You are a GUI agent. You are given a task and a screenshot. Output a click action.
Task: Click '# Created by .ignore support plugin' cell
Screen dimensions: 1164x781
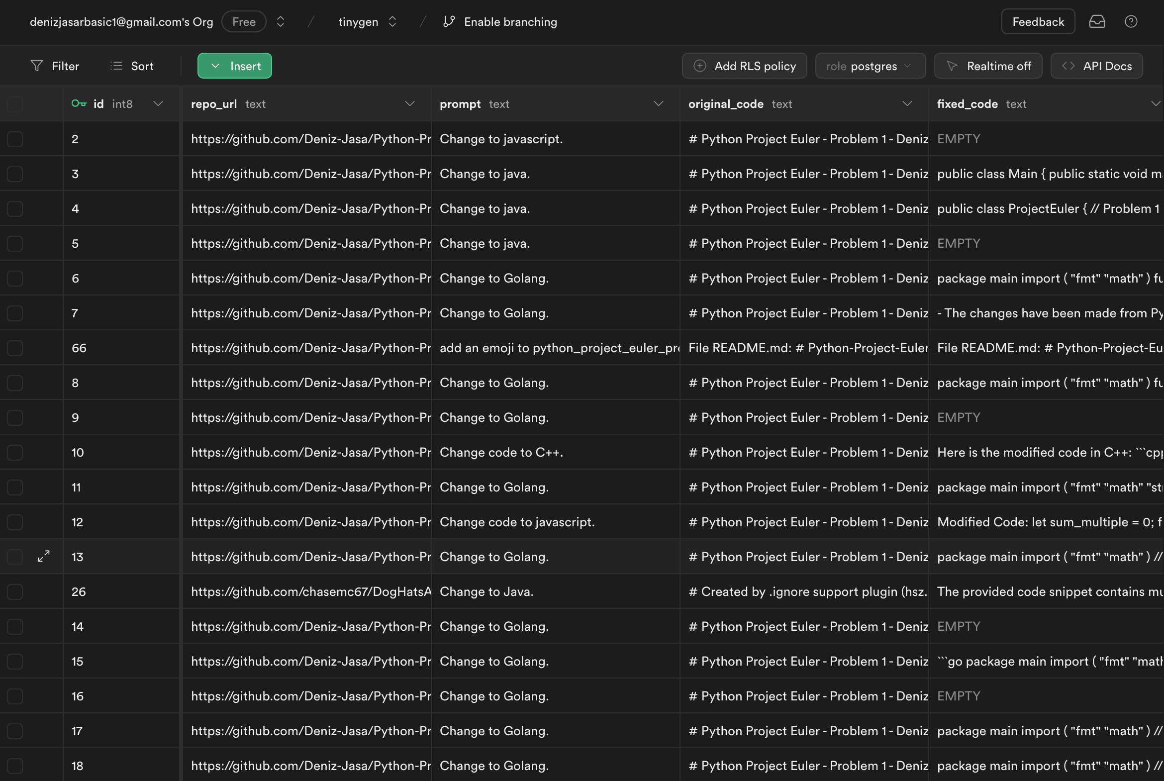coord(804,592)
